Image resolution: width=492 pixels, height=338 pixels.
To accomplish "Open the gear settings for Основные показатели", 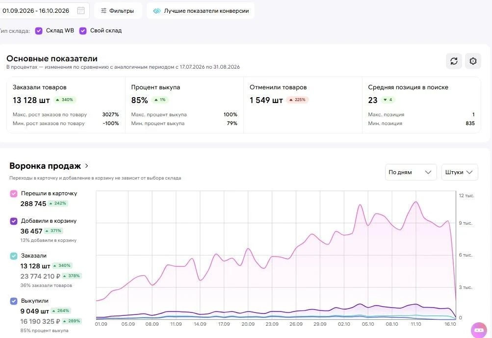I will (473, 61).
